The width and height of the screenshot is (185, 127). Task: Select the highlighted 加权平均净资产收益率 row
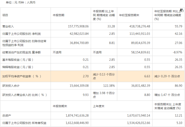point(92,76)
